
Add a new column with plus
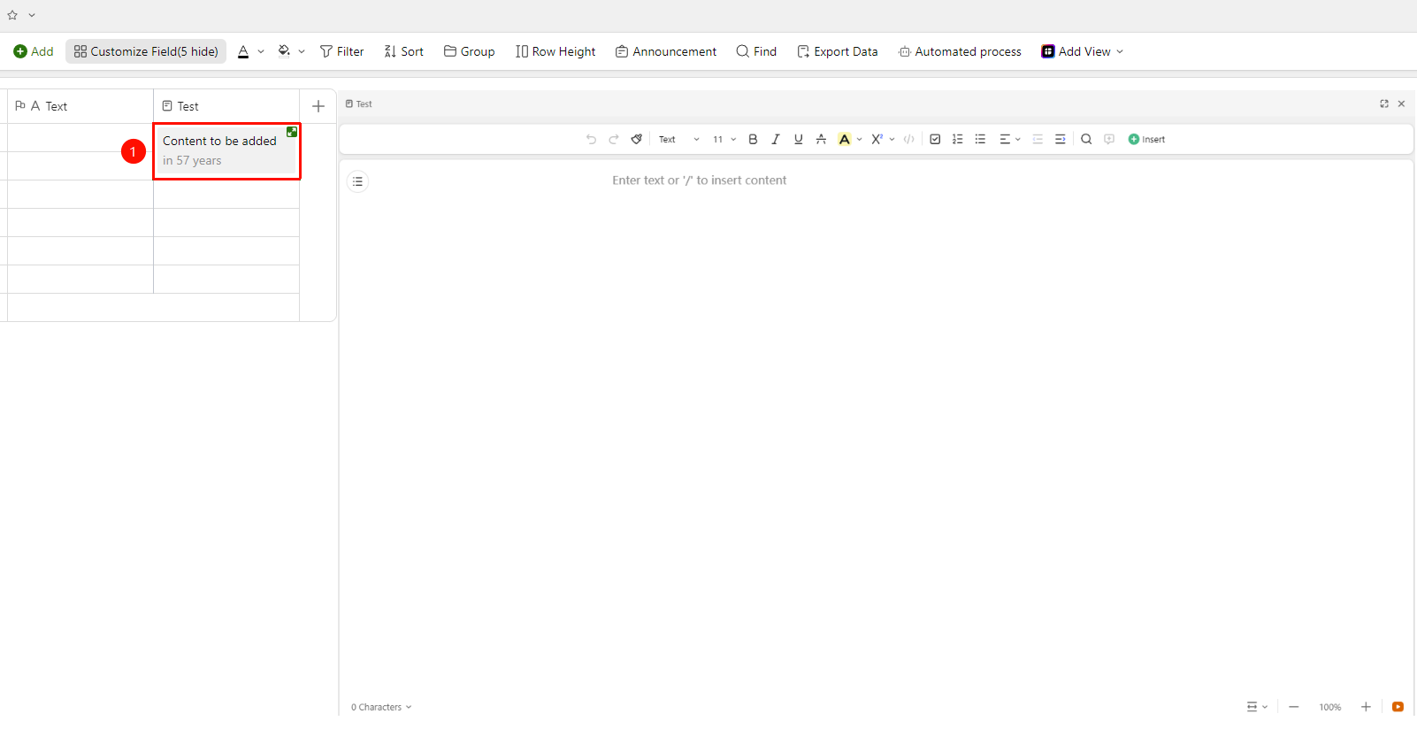pyautogui.click(x=318, y=106)
